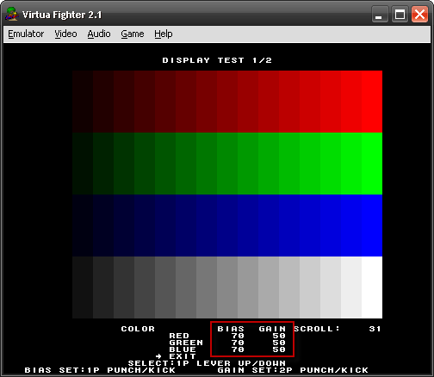The image size is (434, 377).
Task: Click the GAIN column header
Action: tap(272, 329)
